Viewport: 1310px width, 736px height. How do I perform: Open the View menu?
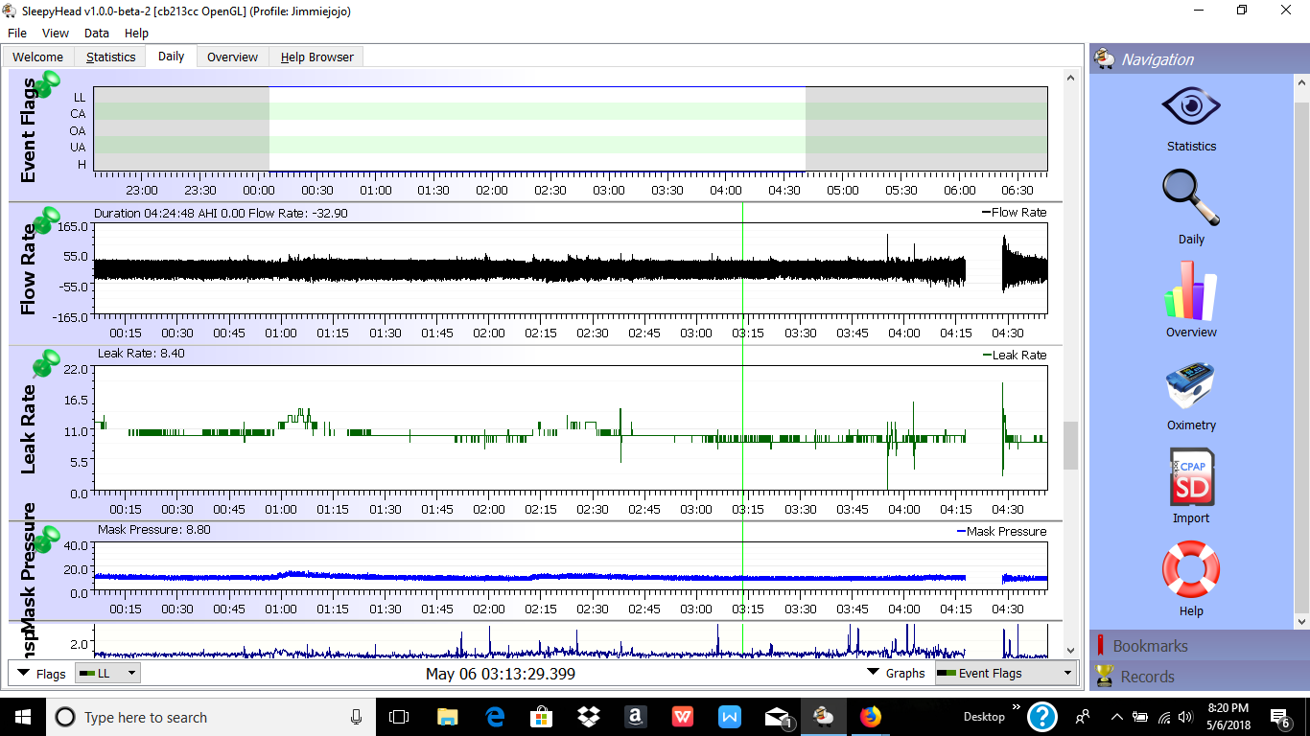pos(56,33)
